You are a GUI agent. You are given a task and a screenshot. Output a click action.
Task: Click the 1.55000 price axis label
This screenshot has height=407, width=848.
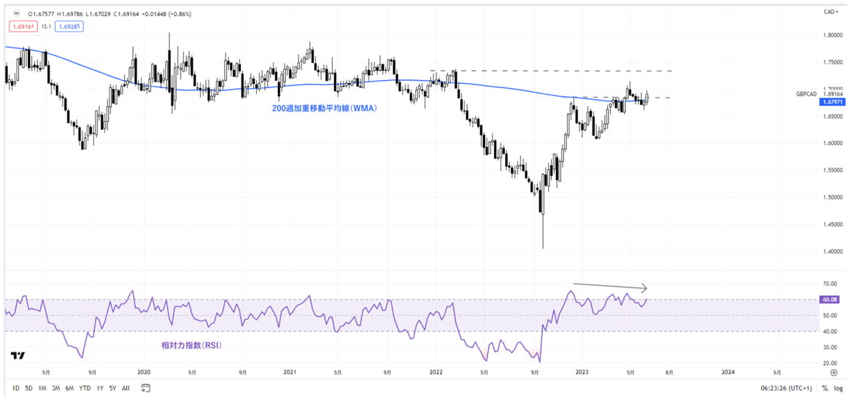point(832,170)
